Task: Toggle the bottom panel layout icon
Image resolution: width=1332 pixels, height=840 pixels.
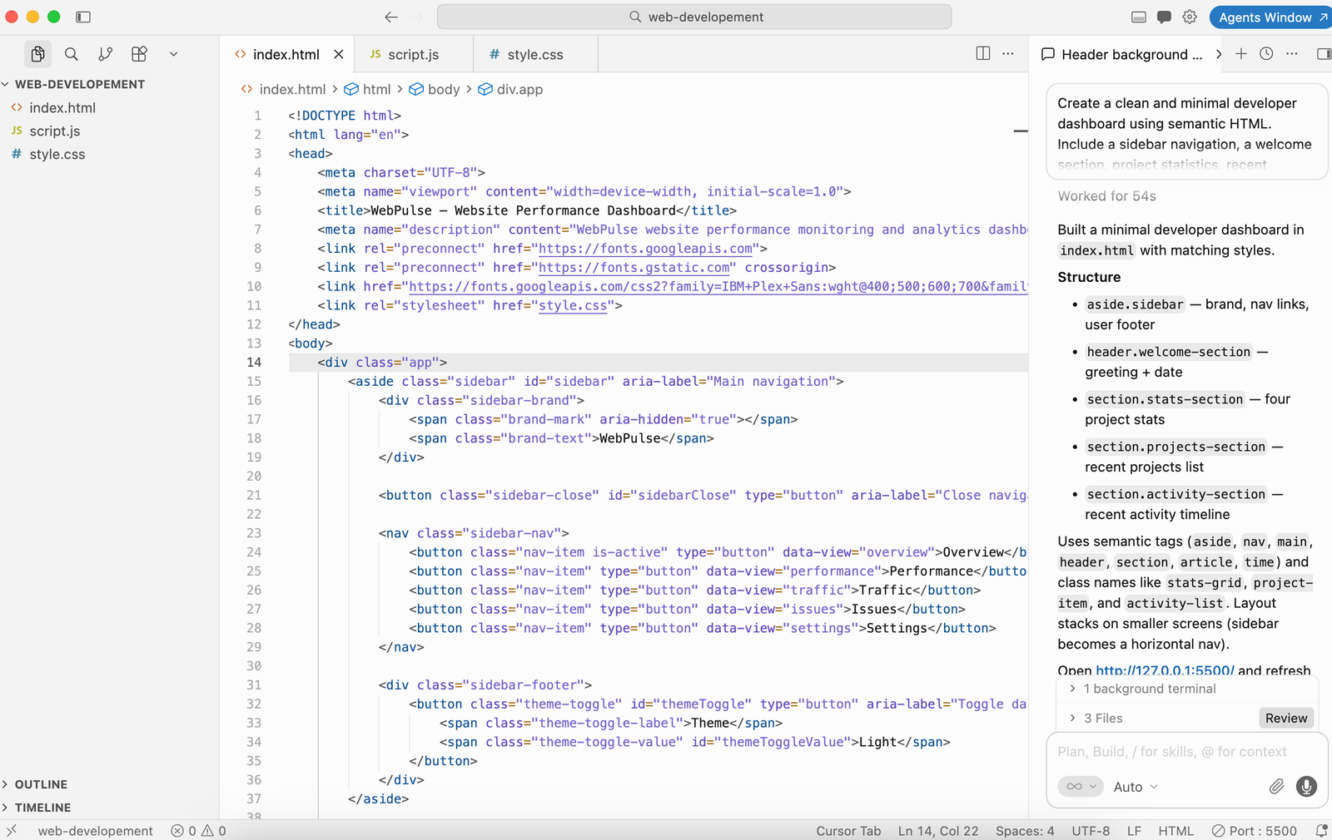Action: click(x=1139, y=17)
